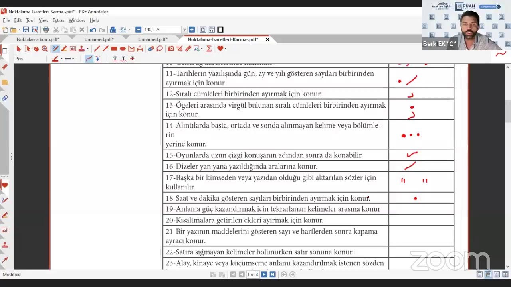The width and height of the screenshot is (511, 287).
Task: Select the Stamp tool
Action: (x=81, y=49)
